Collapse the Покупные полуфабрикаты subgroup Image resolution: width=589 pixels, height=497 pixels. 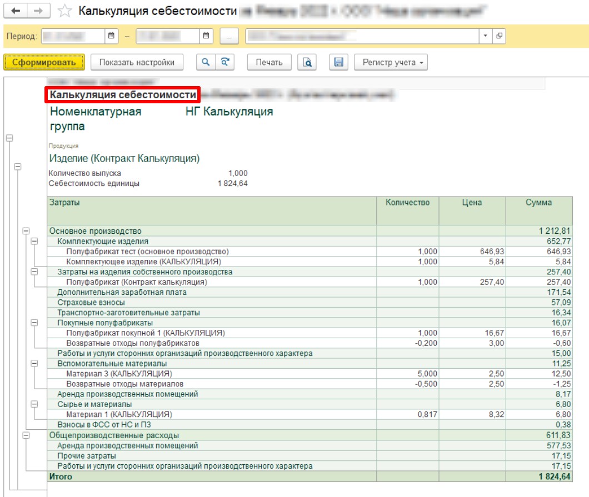34,323
